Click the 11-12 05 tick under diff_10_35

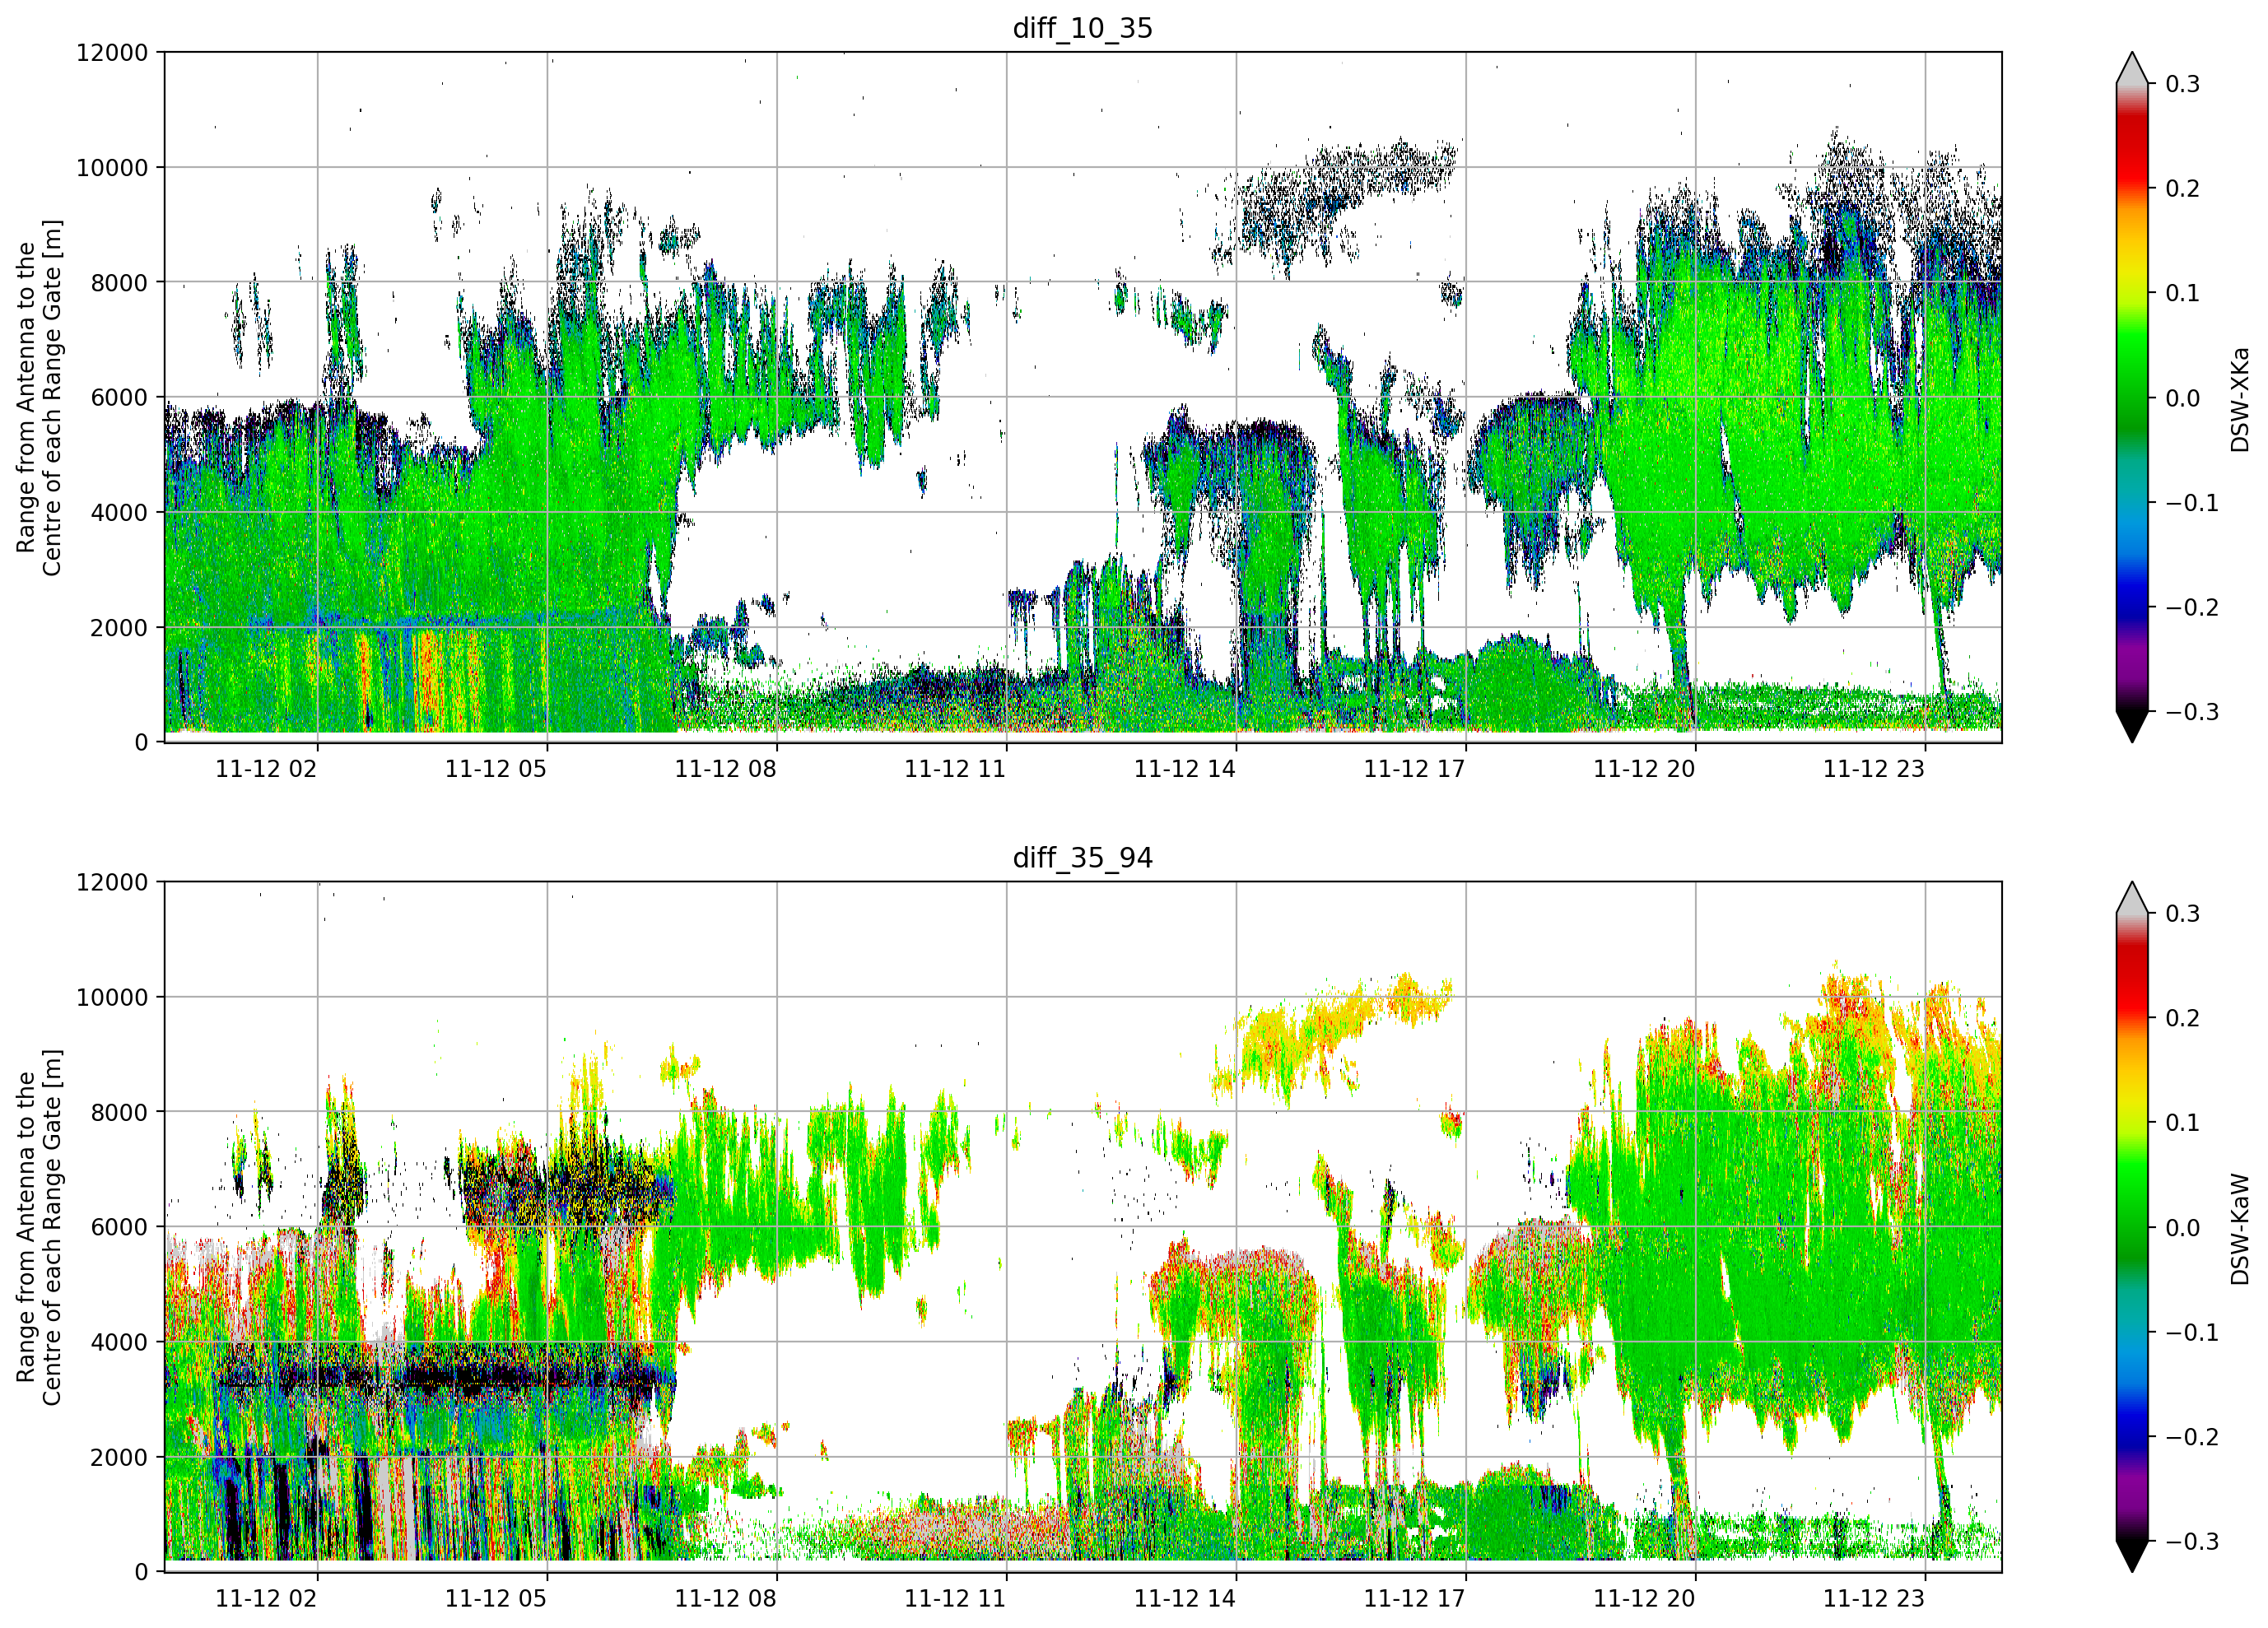(496, 769)
